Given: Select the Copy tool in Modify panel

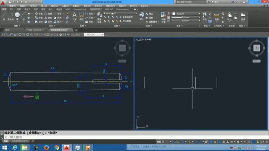Looking at the screenshot, I should pyautogui.click(x=39, y=18).
